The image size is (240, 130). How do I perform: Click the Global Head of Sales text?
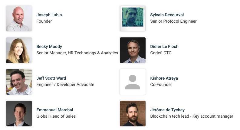pos(56,116)
